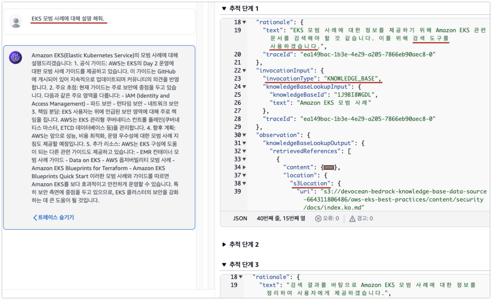Viewport: 492px width, 300px height.
Task: Click the user avatar icon beside the question
Action: (x=16, y=21)
